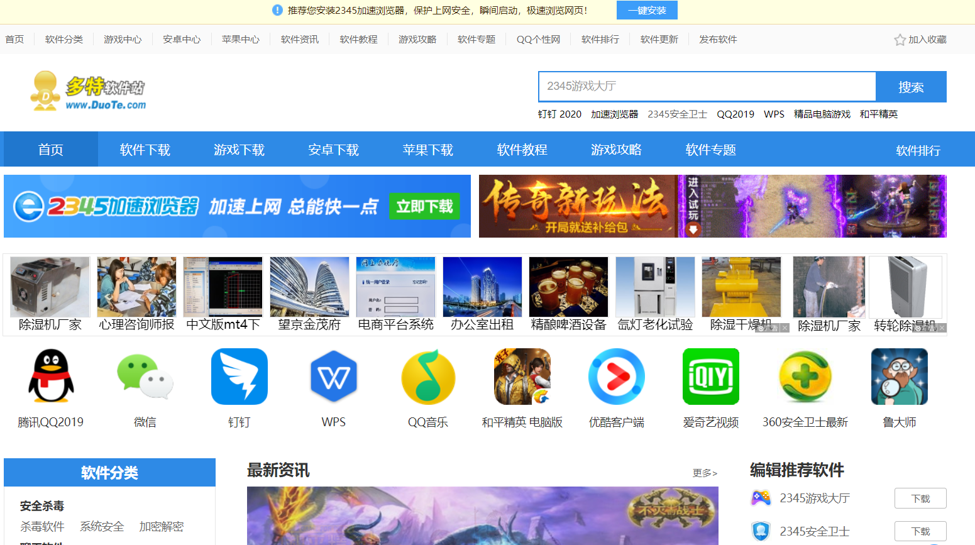
Task: Click the 加速浏览器 hot search link
Action: click(615, 114)
